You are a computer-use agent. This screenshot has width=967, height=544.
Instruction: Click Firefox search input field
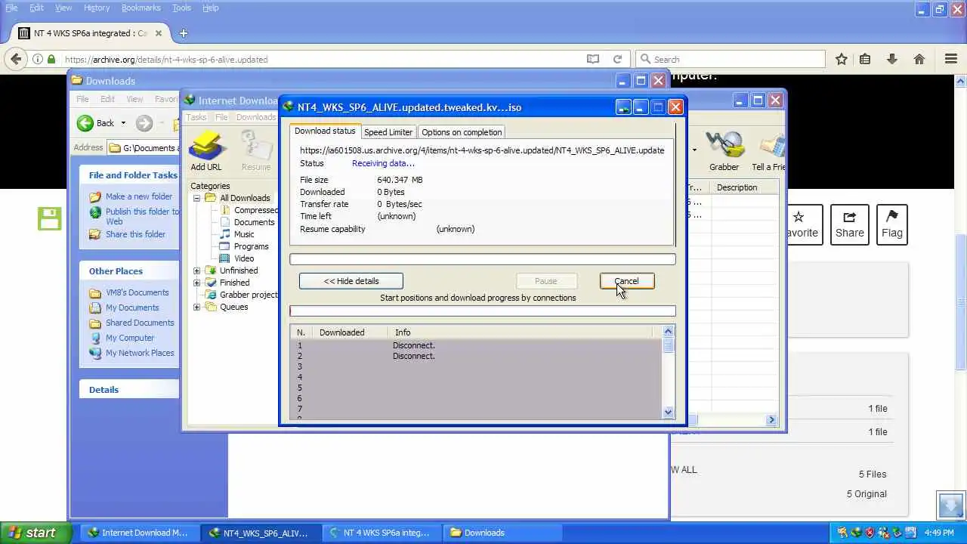[x=731, y=59]
